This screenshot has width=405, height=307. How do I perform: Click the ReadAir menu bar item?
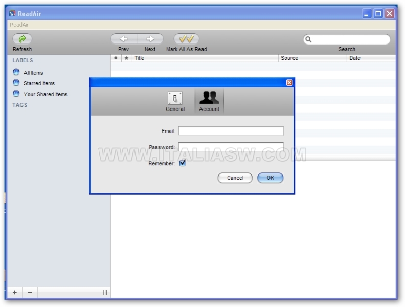(x=19, y=25)
